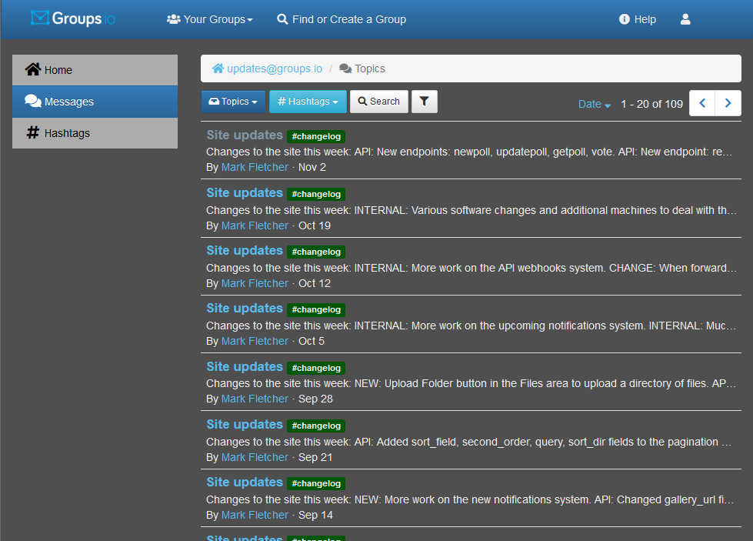Open the Nov 2 Site updates topic
This screenshot has width=753, height=541.
click(245, 135)
